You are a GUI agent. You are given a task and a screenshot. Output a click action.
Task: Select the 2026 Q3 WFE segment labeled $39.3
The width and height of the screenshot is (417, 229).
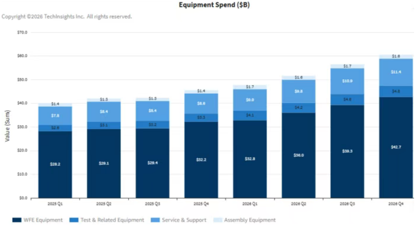coord(347,151)
